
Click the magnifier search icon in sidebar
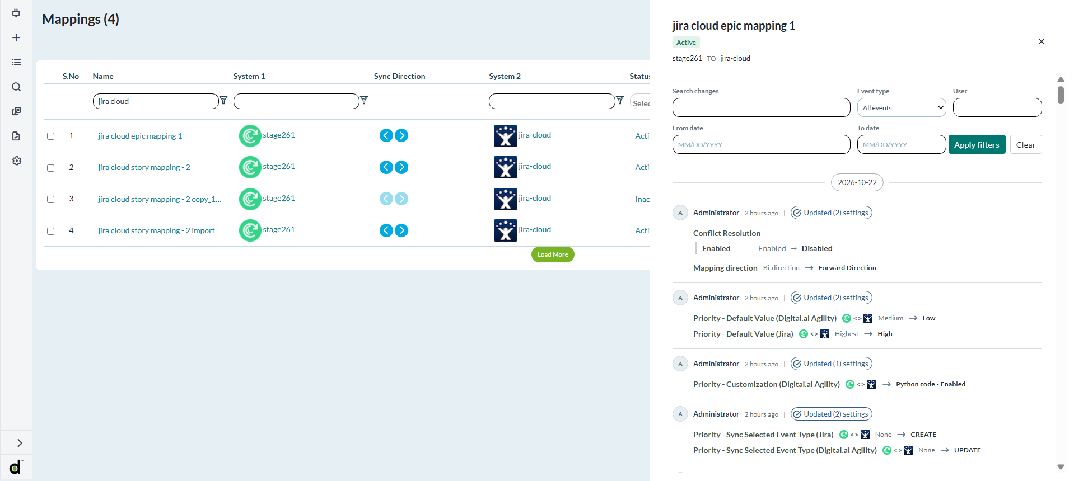click(16, 87)
